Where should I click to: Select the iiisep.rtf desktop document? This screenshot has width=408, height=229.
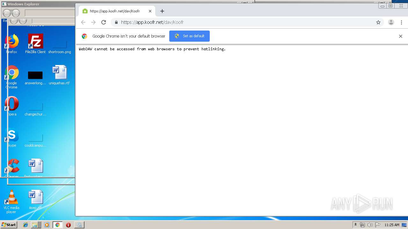[35, 200]
